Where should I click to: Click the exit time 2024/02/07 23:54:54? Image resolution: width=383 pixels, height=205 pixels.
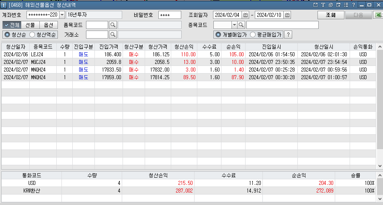[324, 62]
